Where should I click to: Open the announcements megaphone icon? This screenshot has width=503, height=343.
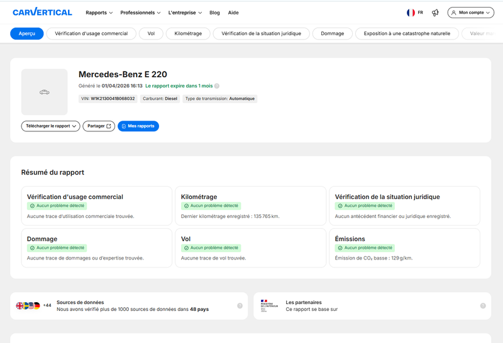point(435,13)
